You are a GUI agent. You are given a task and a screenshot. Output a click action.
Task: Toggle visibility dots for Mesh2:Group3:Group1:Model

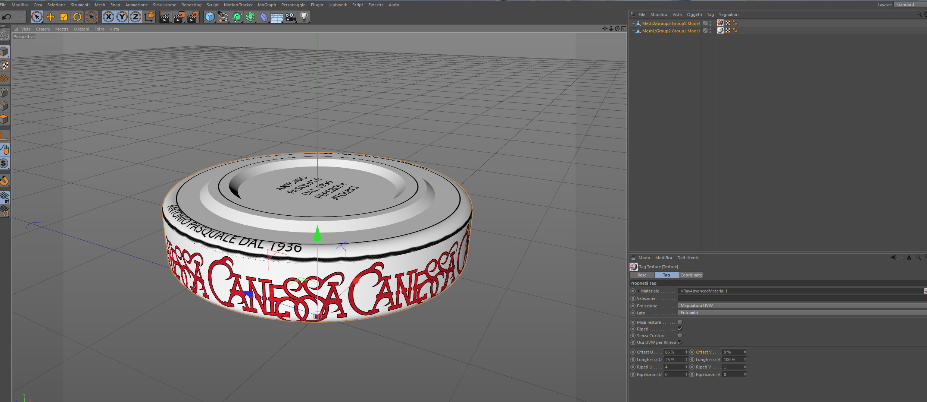710,23
